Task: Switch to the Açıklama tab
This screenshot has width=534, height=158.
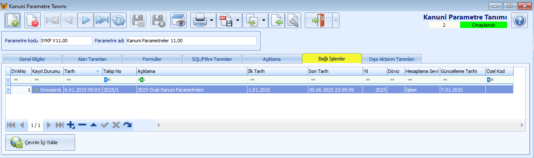Action: point(272,59)
